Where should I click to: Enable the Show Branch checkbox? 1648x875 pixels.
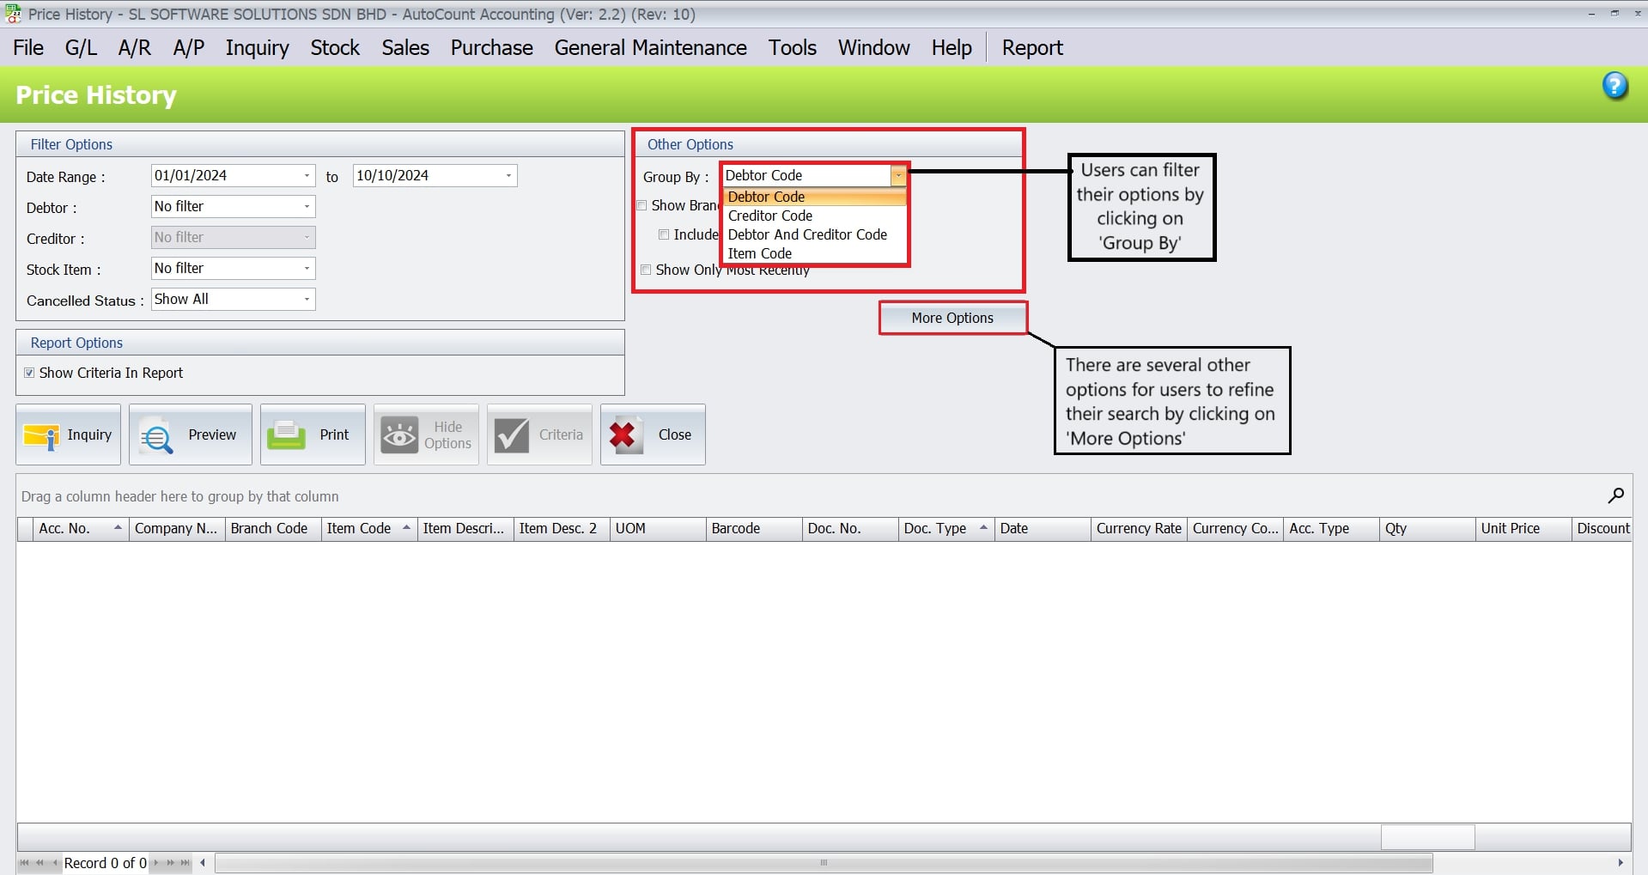point(642,205)
